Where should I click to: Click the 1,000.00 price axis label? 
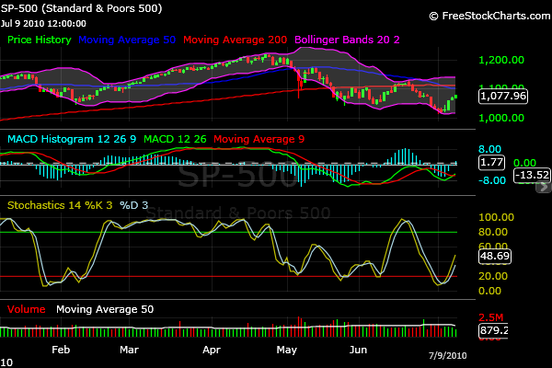pos(501,118)
